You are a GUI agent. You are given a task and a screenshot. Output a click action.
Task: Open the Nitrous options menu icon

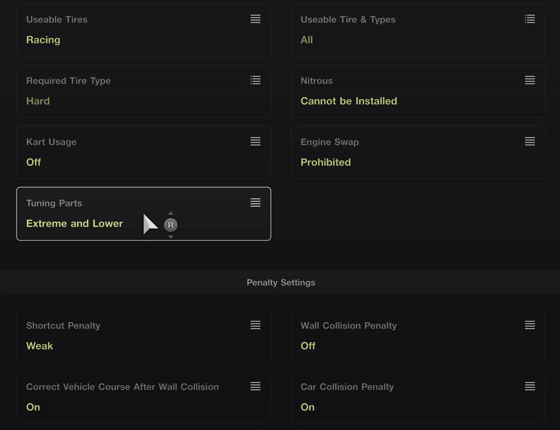[x=529, y=80]
